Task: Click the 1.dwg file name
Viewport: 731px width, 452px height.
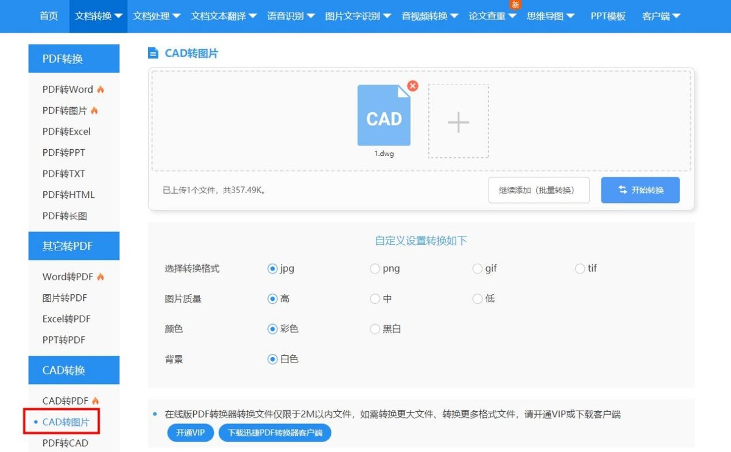Action: click(x=384, y=154)
